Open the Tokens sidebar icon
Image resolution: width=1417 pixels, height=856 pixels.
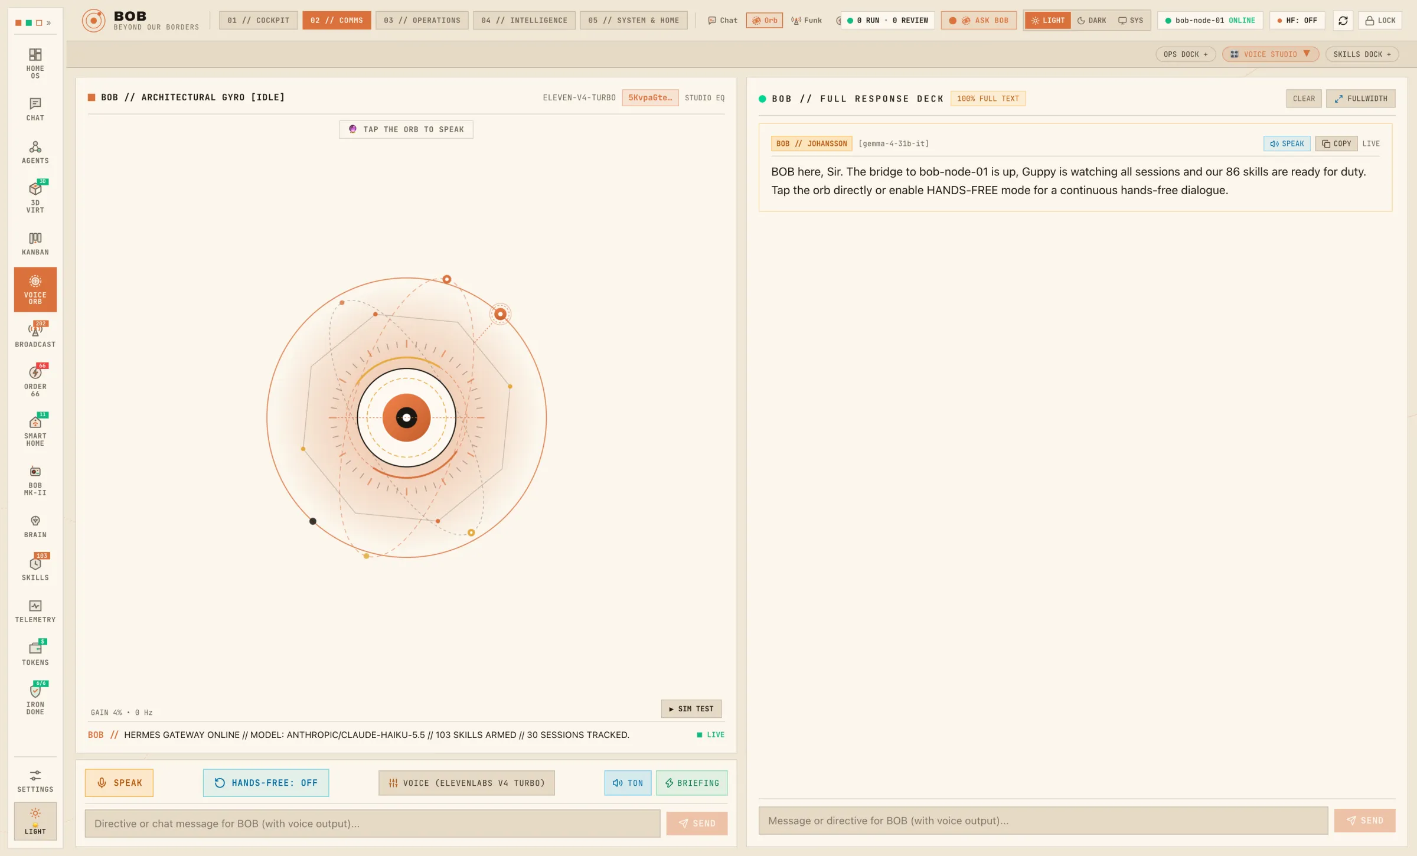tap(35, 654)
